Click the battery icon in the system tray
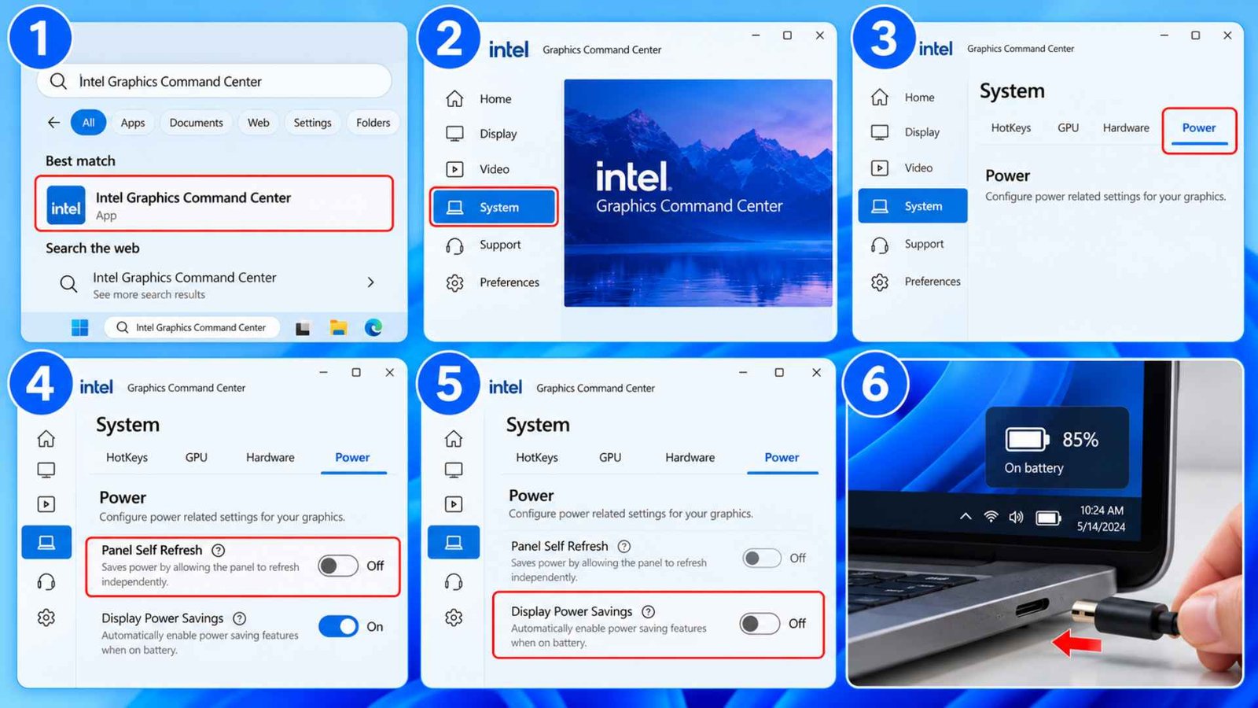This screenshot has height=708, width=1258. (1048, 518)
